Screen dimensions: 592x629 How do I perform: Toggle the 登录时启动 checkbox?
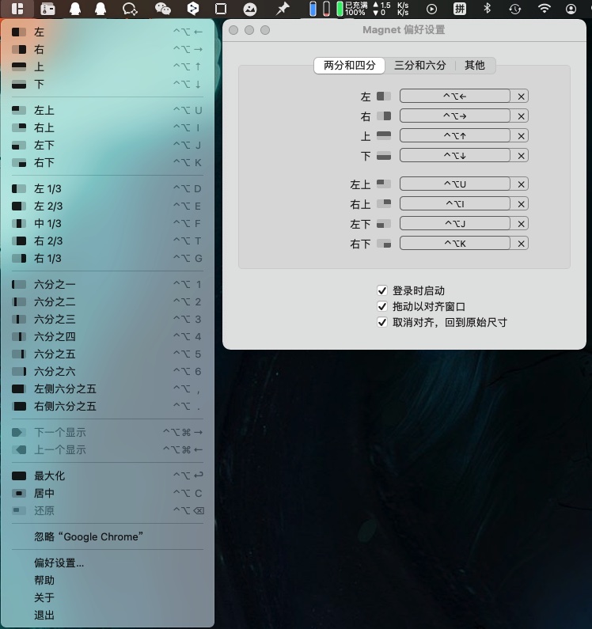[x=381, y=290]
